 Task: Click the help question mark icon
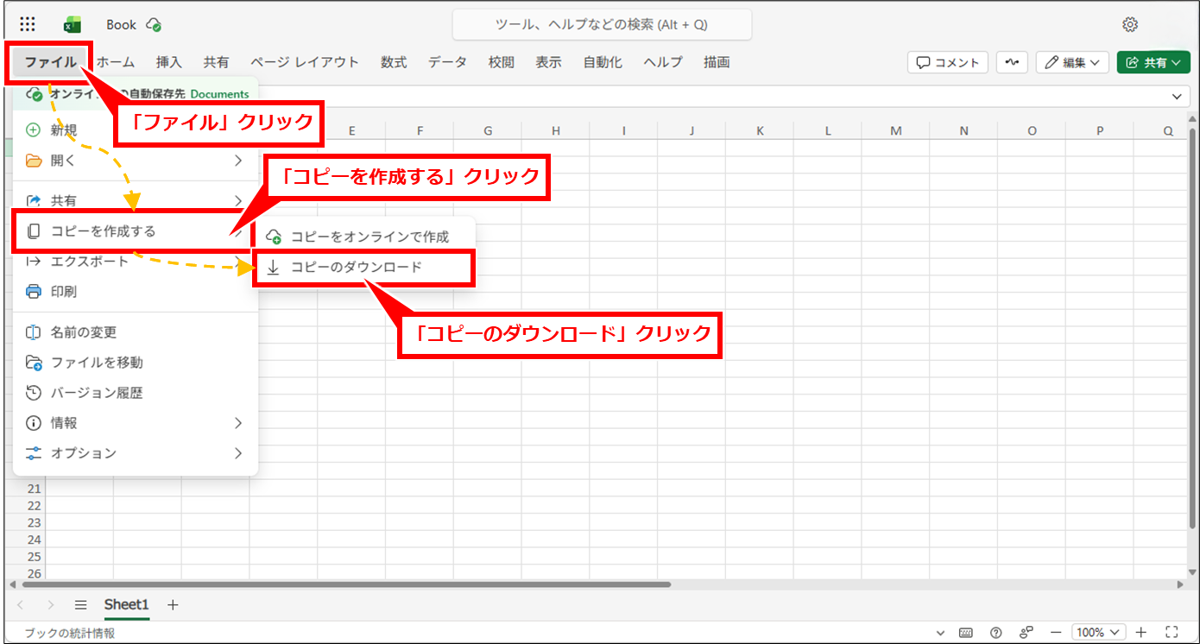[x=996, y=632]
